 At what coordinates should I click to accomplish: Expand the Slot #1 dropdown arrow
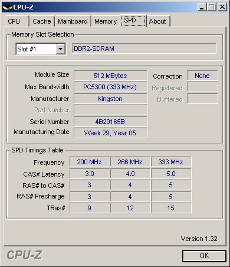click(61, 49)
